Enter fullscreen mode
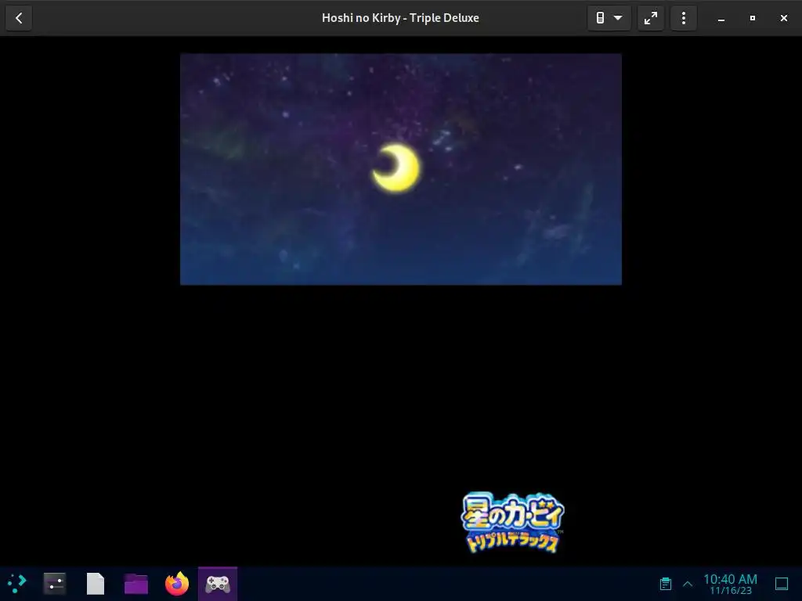The width and height of the screenshot is (802, 601). click(651, 19)
